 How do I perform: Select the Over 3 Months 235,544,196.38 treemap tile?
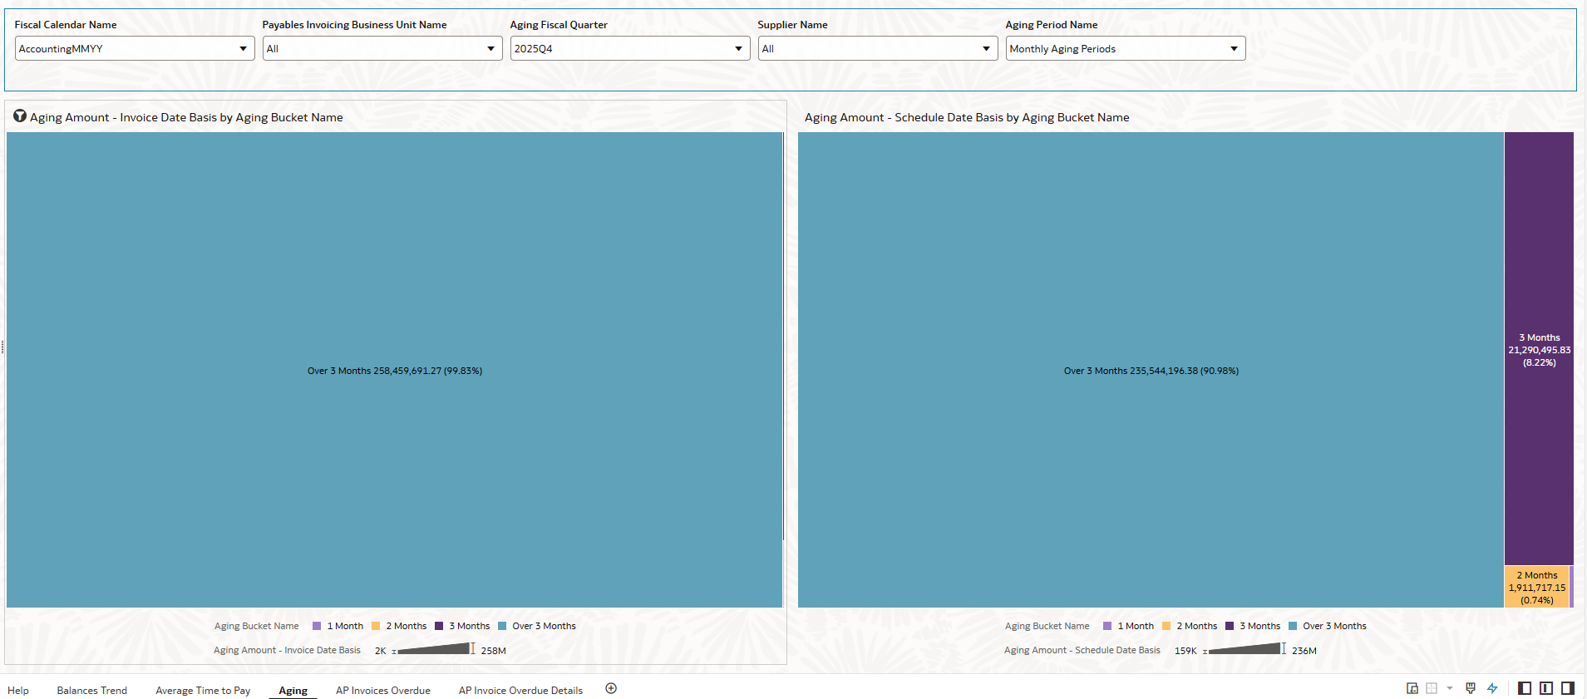click(x=1151, y=370)
